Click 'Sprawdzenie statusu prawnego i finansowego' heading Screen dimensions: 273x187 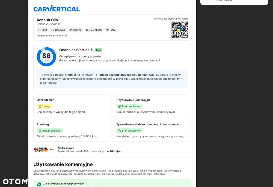tap(148, 124)
